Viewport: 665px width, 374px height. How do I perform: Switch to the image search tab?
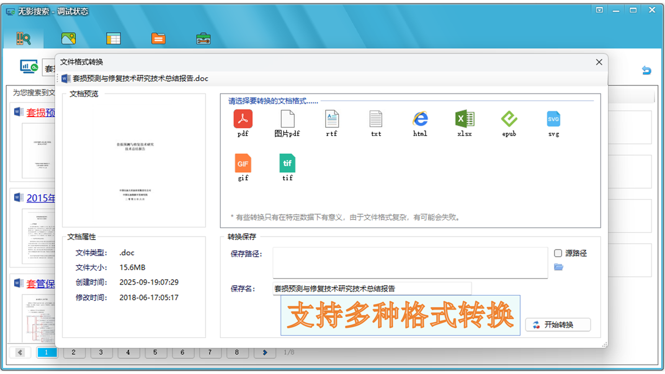[68, 38]
